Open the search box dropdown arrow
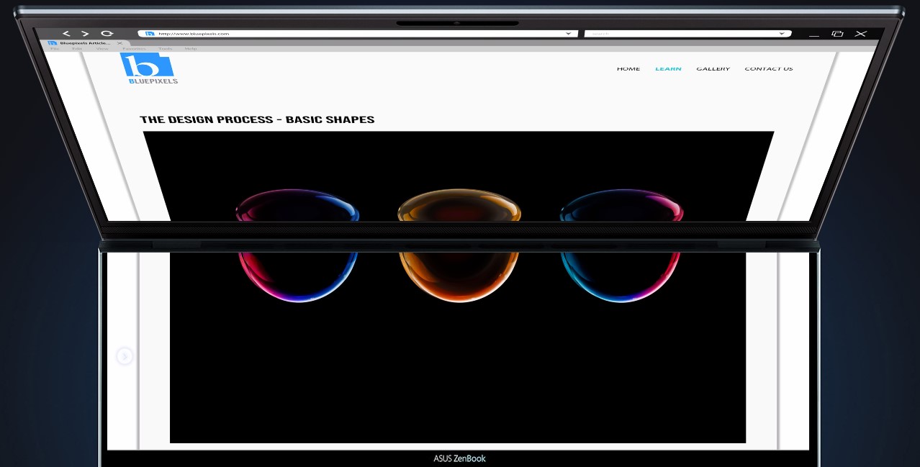 point(782,34)
